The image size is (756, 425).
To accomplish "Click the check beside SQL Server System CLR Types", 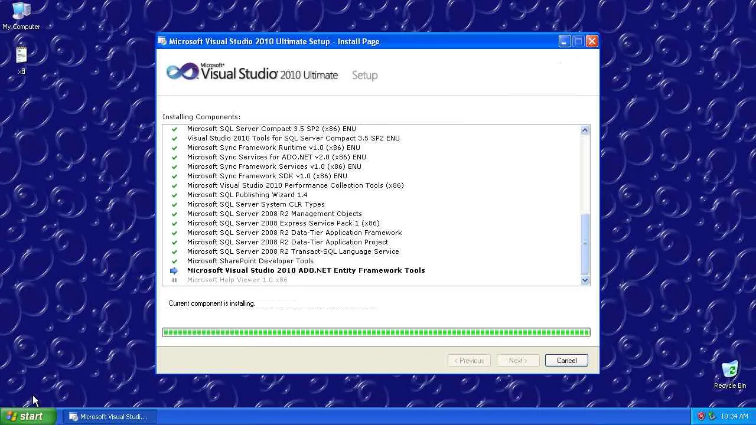I will click(x=174, y=204).
